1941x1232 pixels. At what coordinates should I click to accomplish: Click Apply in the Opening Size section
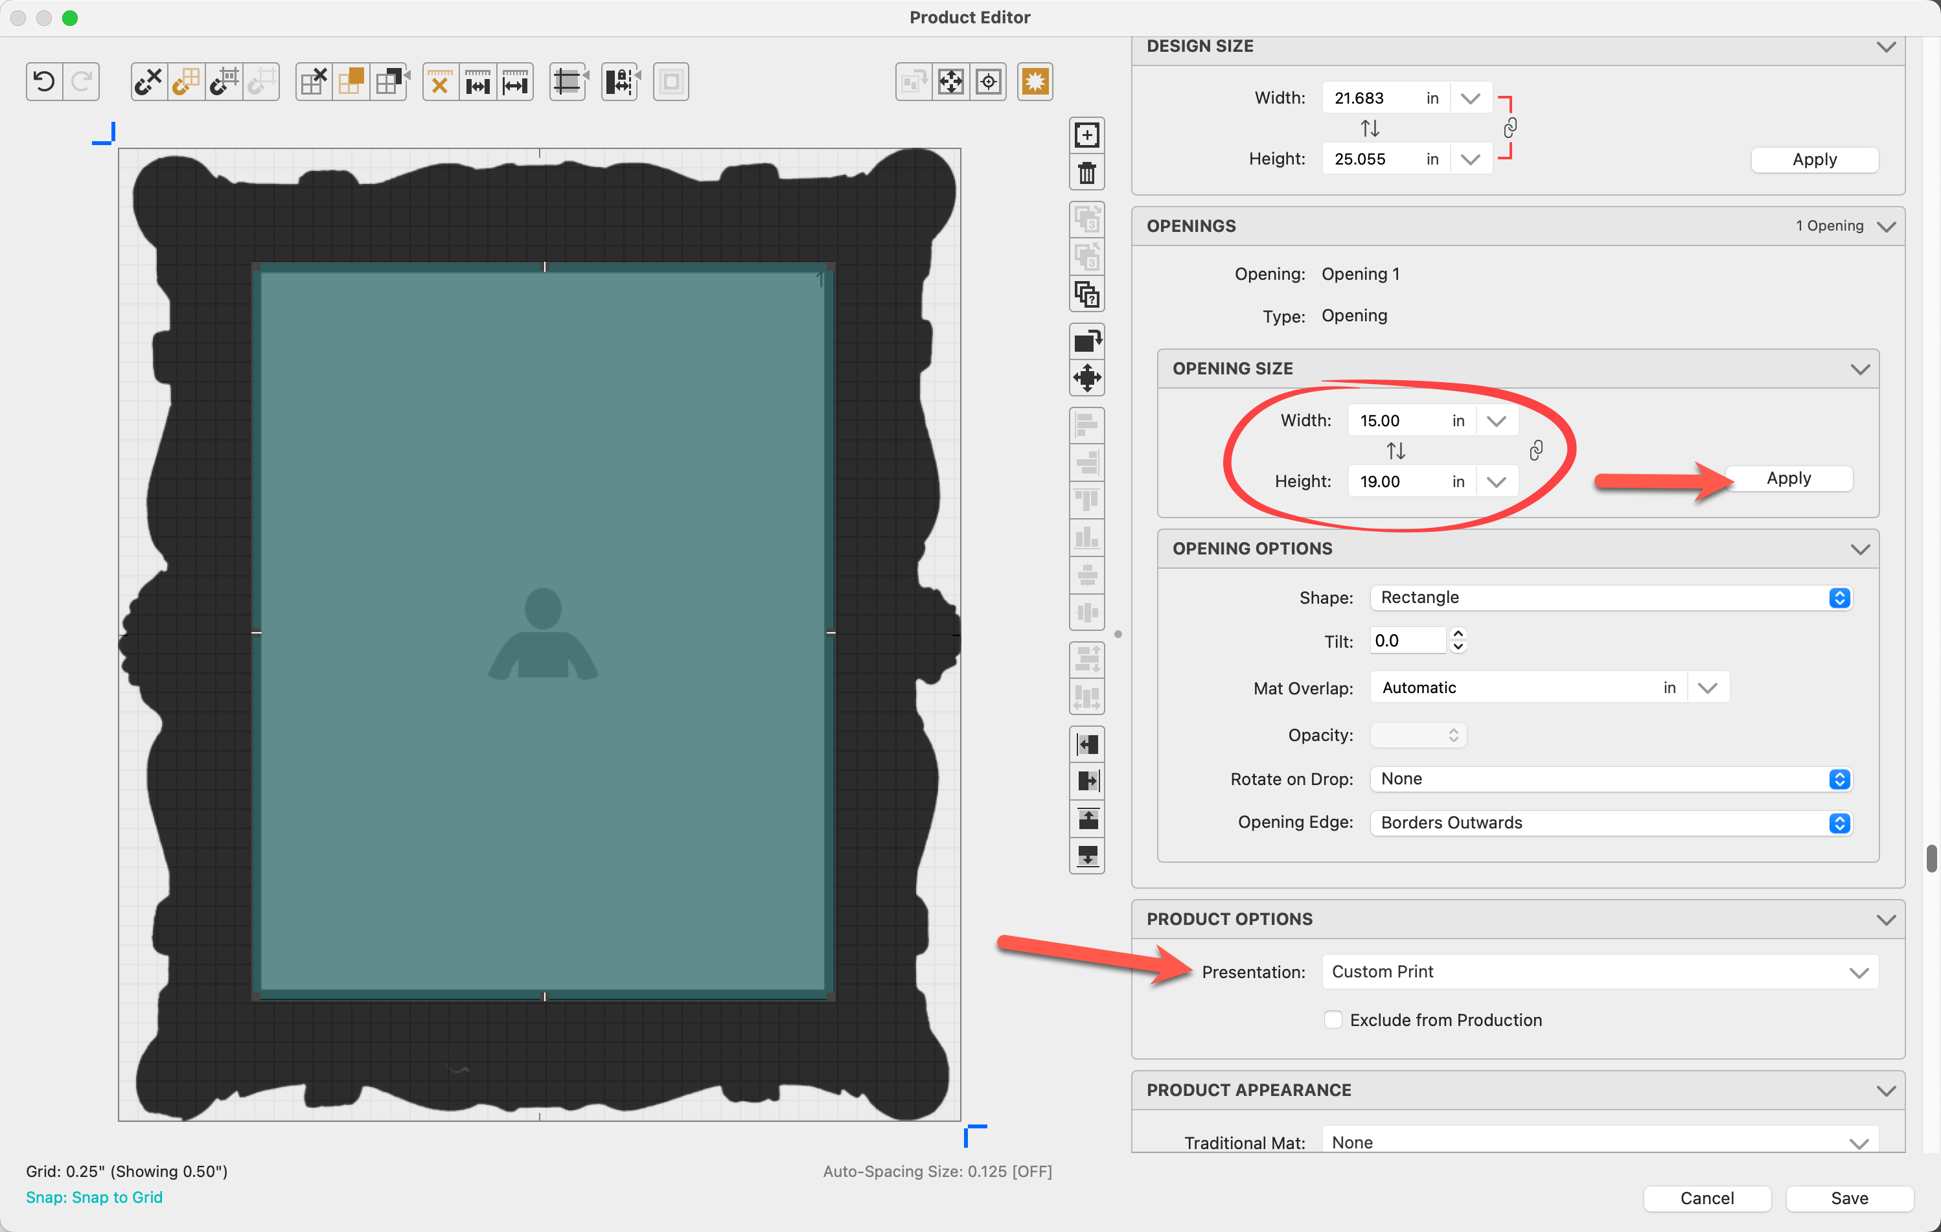1788,479
